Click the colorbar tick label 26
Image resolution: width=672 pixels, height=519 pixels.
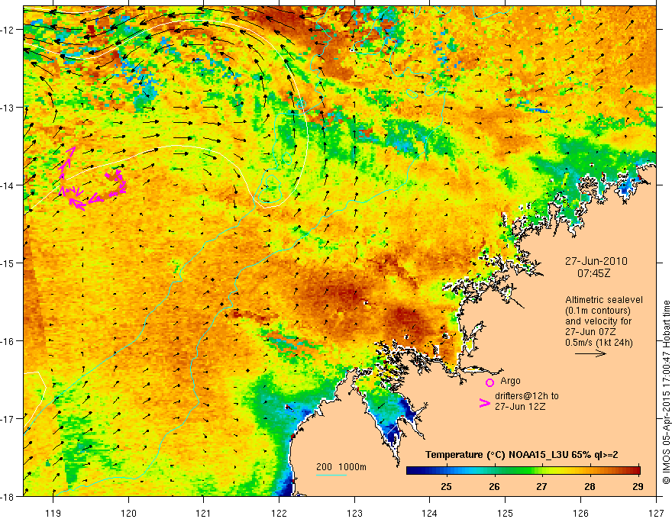coord(494,486)
